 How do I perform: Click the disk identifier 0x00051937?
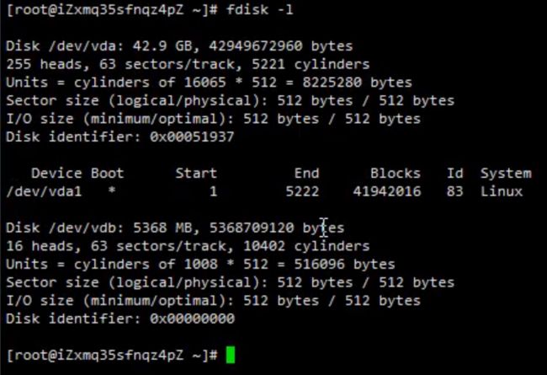pos(192,137)
